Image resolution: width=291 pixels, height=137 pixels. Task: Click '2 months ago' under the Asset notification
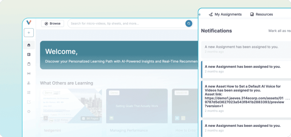point(214,111)
